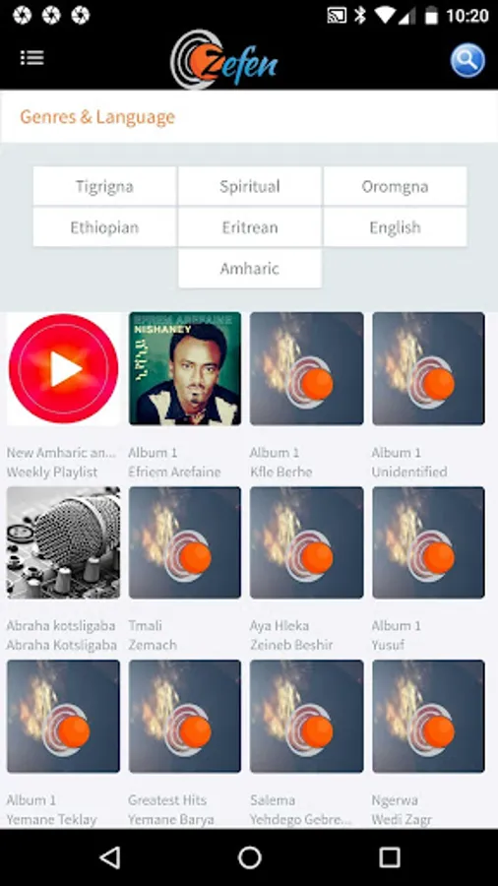Tap the Android home circle icon
498x886 pixels.
250,857
